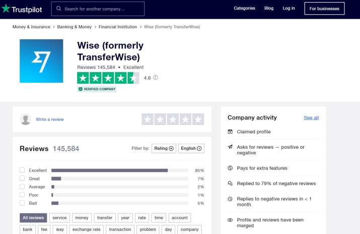Open the Categories menu
This screenshot has width=360, height=234.
(244, 8)
